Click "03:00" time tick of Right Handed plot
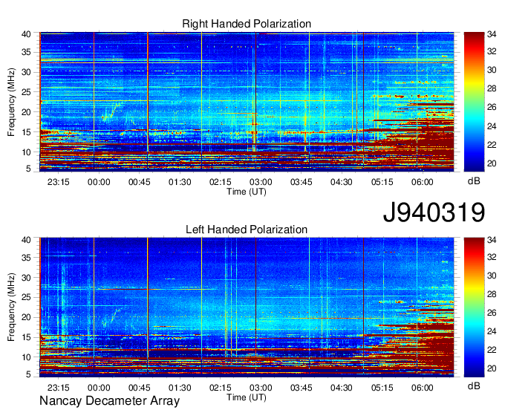Viewport: 505px width, 410px height. tap(261, 182)
